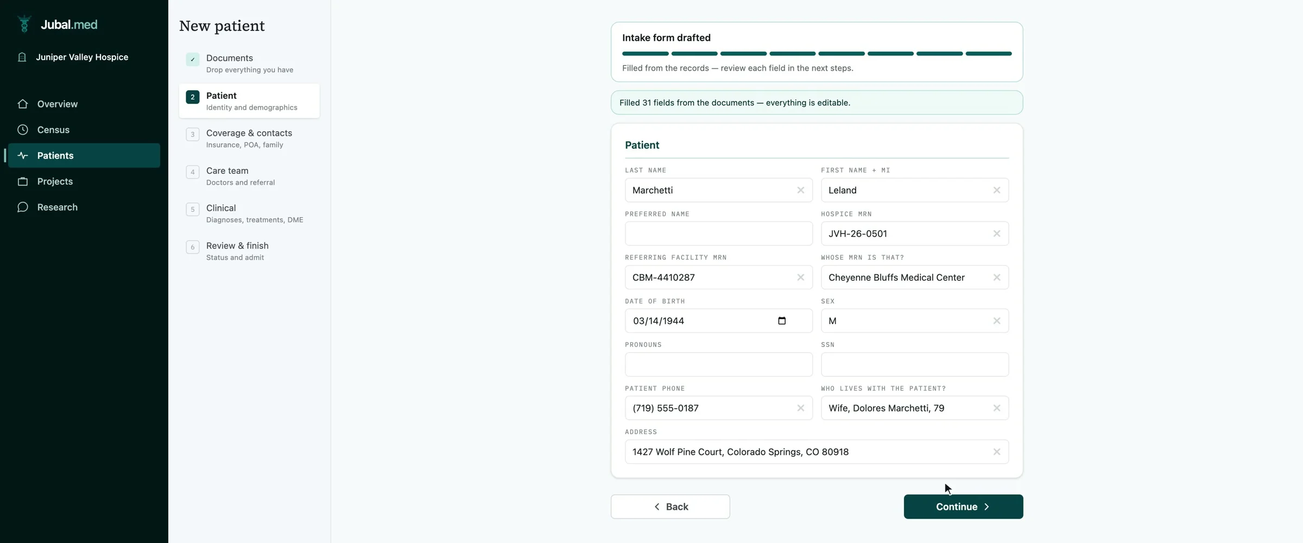Clear the Cheyenne Bluffs Medical Center entry
Image resolution: width=1303 pixels, height=543 pixels.
point(996,277)
